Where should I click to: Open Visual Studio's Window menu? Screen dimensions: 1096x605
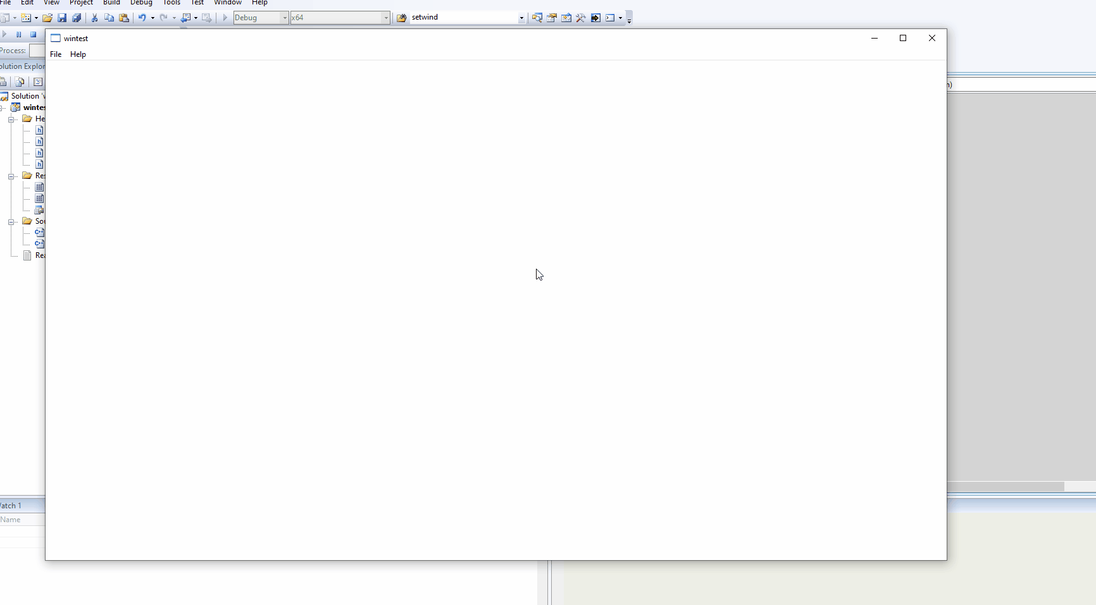(x=228, y=3)
